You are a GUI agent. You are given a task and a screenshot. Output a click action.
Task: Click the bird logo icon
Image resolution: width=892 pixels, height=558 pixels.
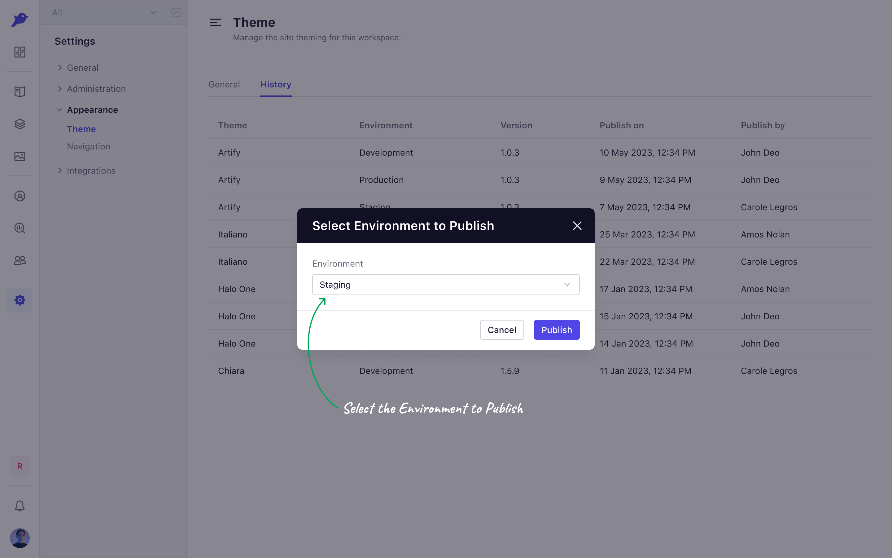point(20,20)
